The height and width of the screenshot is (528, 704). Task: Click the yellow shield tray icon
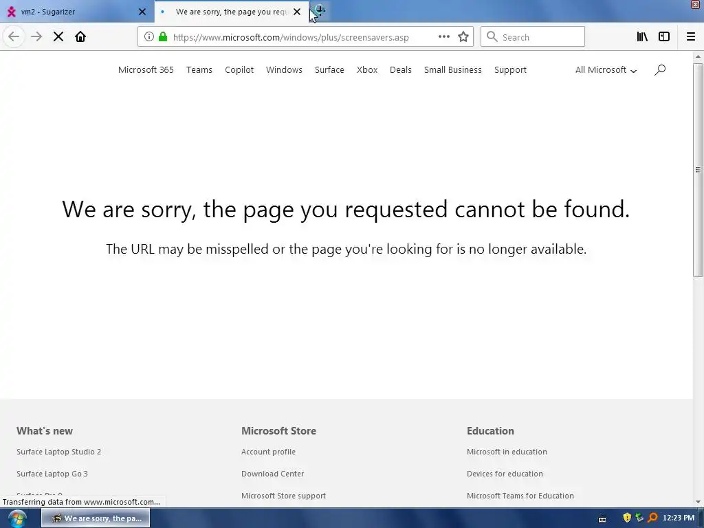coord(627,518)
